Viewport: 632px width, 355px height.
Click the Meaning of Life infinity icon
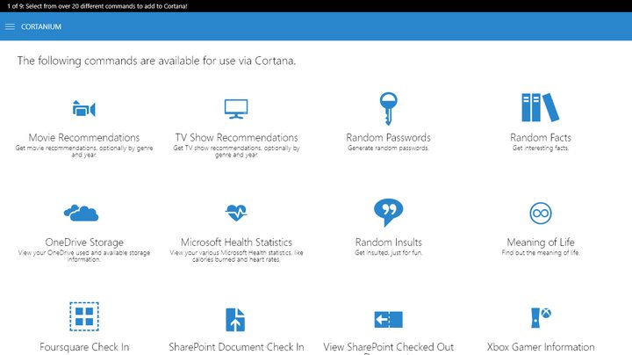coord(541,213)
